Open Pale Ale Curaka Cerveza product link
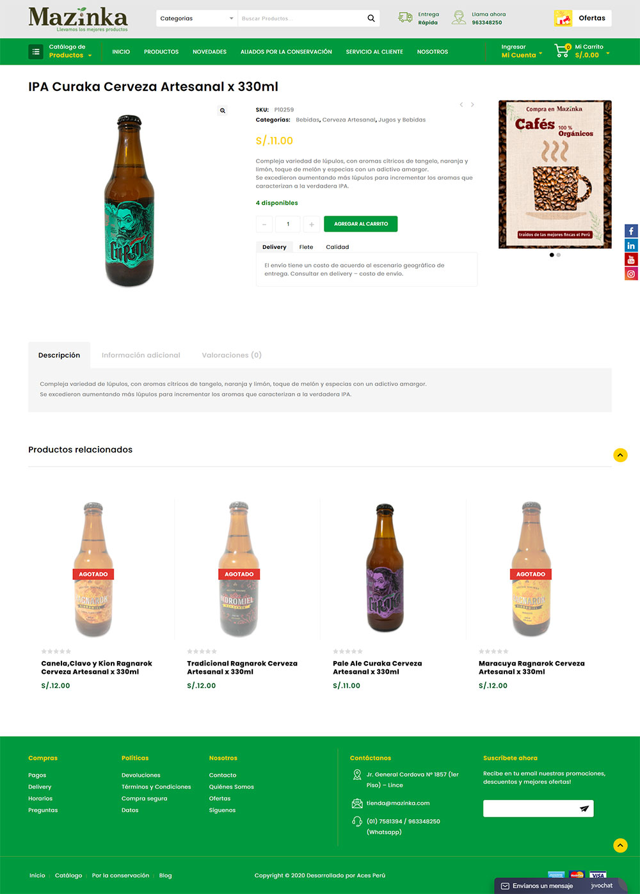Screen dimensions: 640x894 coord(377,667)
